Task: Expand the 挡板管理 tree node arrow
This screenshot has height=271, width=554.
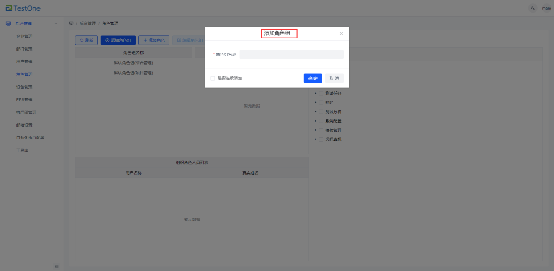Action: click(315, 130)
